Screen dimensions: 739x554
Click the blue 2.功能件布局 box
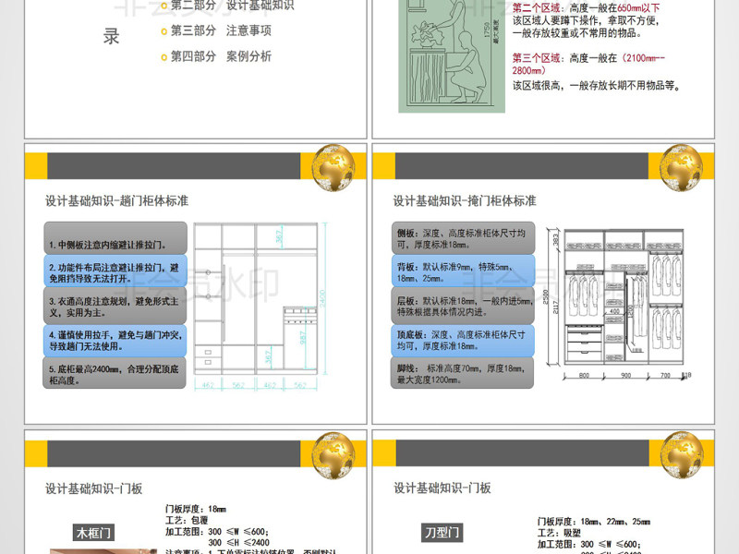click(115, 271)
